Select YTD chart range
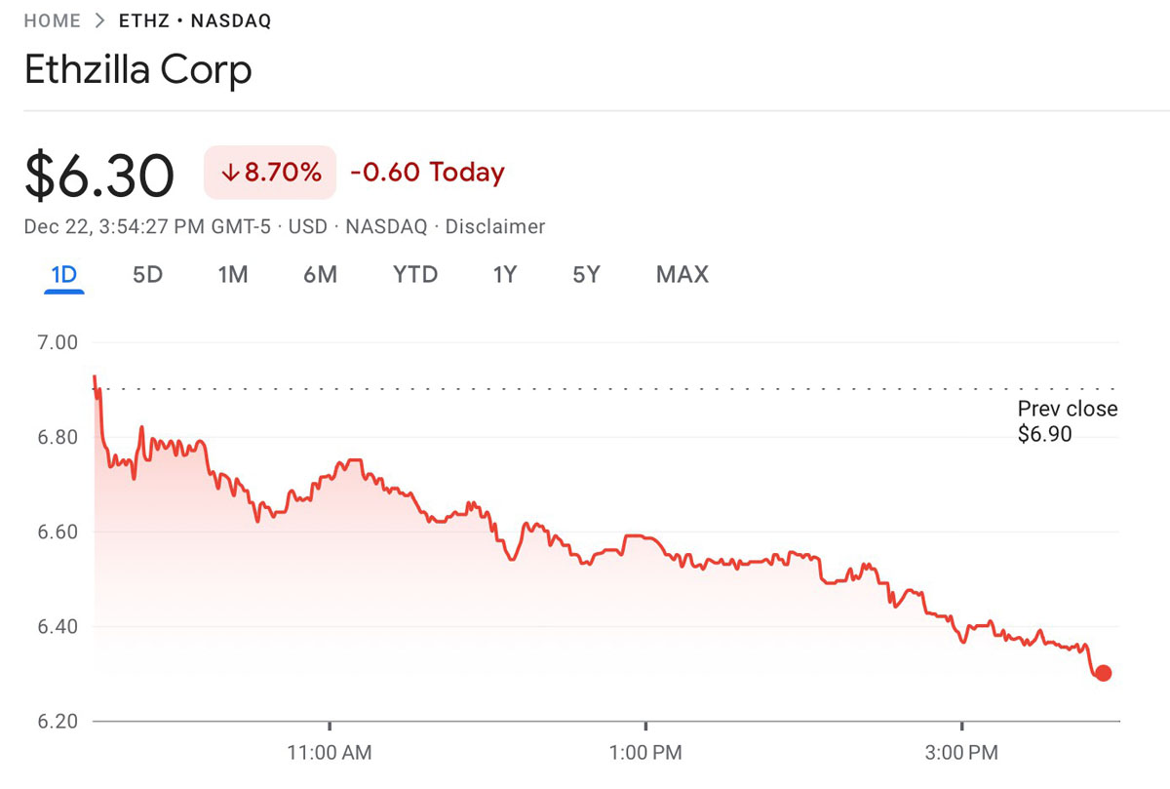Image resolution: width=1170 pixels, height=789 pixels. [x=415, y=275]
